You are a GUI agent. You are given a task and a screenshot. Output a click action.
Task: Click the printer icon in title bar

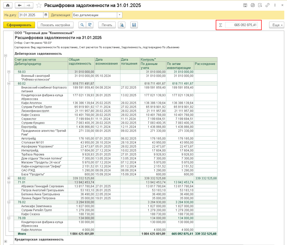click(x=253, y=5)
